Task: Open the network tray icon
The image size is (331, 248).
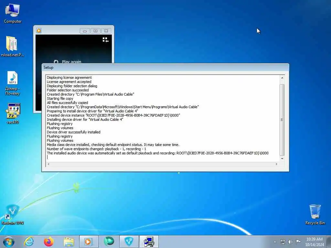Action: pyautogui.click(x=283, y=242)
